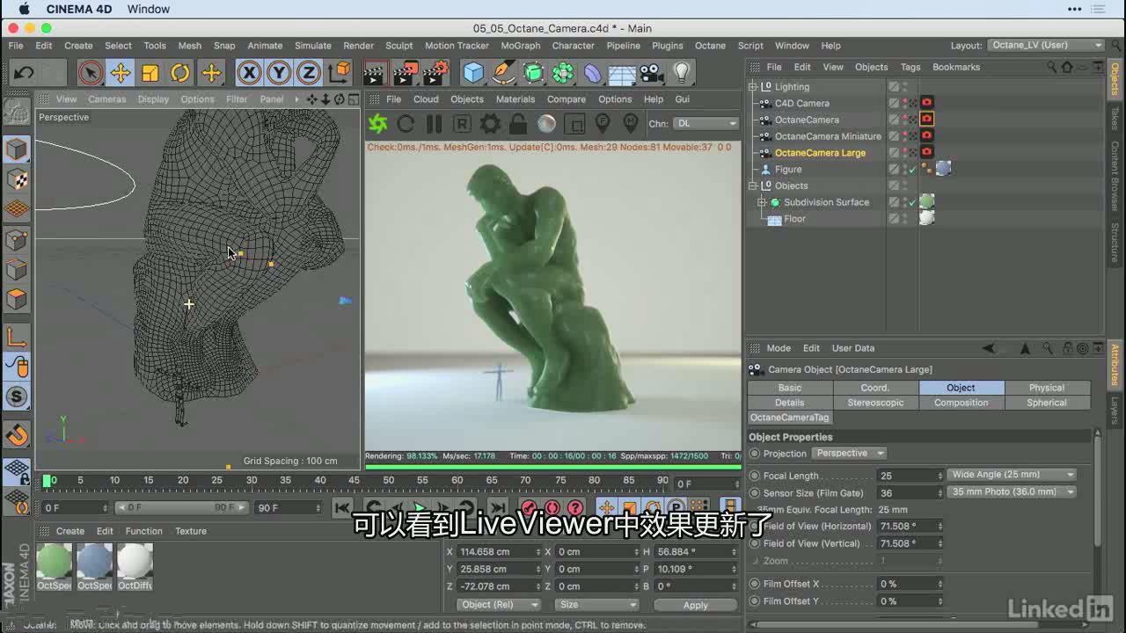The width and height of the screenshot is (1126, 633).
Task: Toggle Figure object enabled checkmark
Action: [913, 169]
